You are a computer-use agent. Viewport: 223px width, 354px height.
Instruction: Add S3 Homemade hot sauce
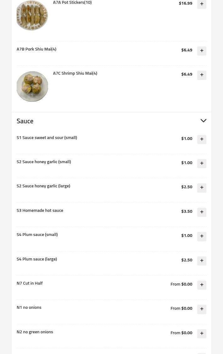(202, 212)
